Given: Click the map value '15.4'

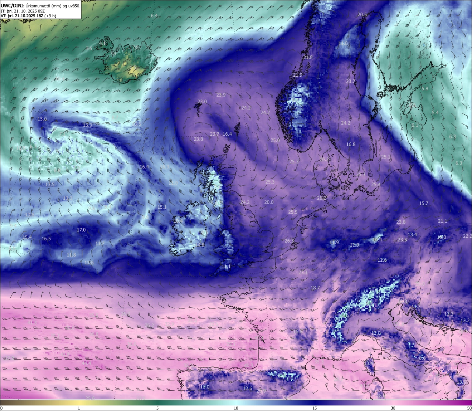Looking at the screenshot, I should (x=27, y=237).
